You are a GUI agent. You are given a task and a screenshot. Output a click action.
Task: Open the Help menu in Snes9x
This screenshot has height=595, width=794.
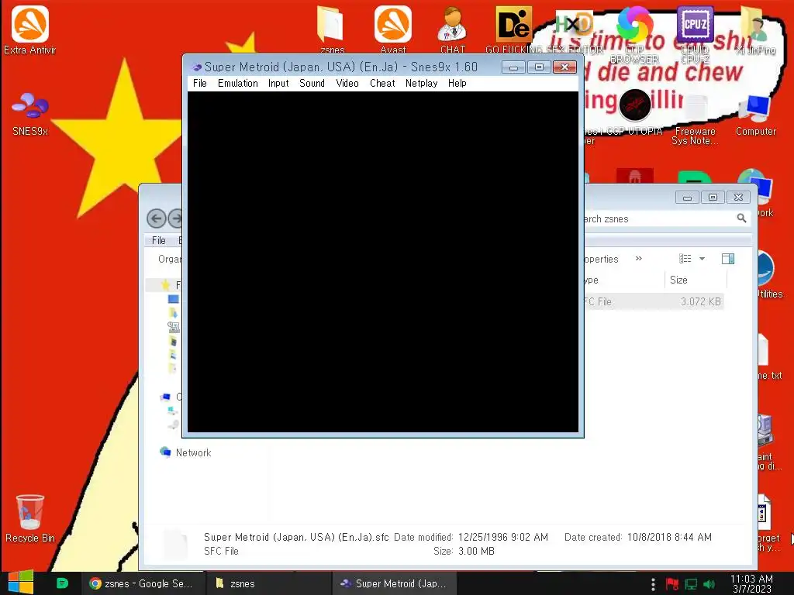pyautogui.click(x=457, y=83)
